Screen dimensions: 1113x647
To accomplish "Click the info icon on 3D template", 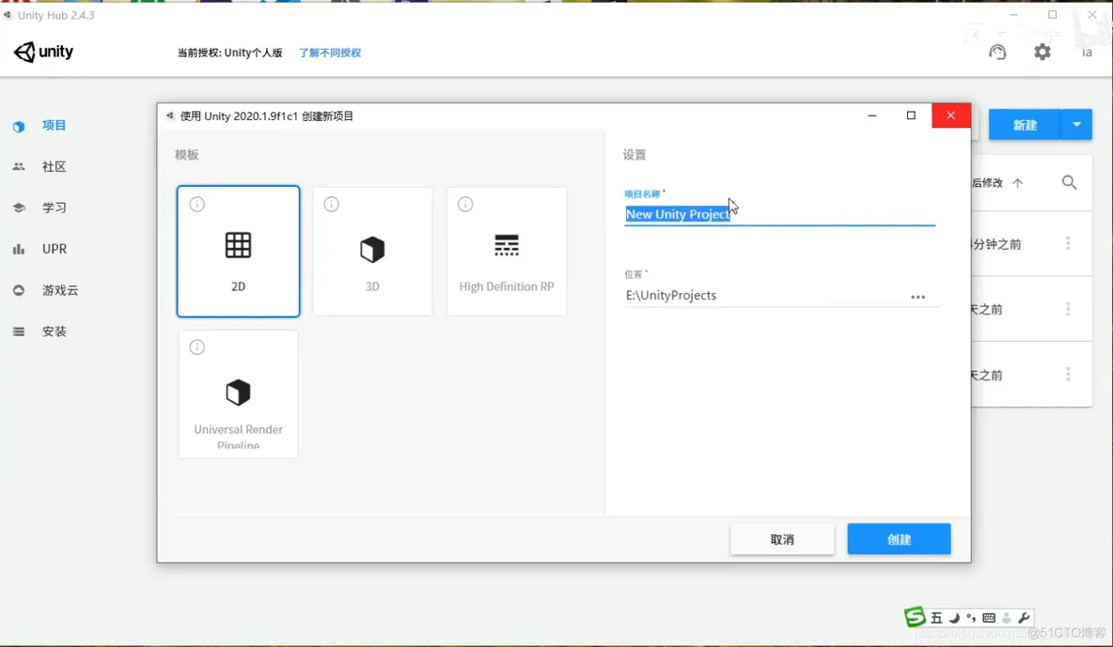I will point(331,205).
